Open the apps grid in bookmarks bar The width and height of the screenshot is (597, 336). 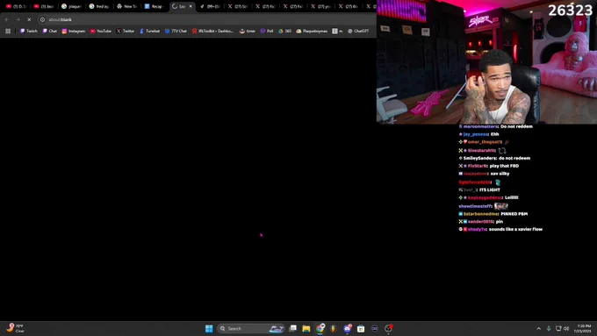pos(8,32)
